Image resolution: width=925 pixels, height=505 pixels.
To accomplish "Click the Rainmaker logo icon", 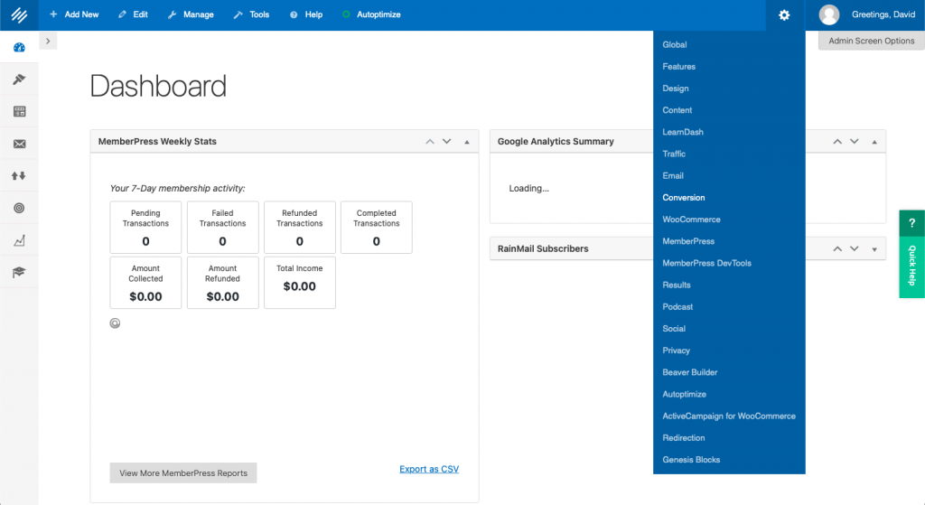I will (19, 14).
